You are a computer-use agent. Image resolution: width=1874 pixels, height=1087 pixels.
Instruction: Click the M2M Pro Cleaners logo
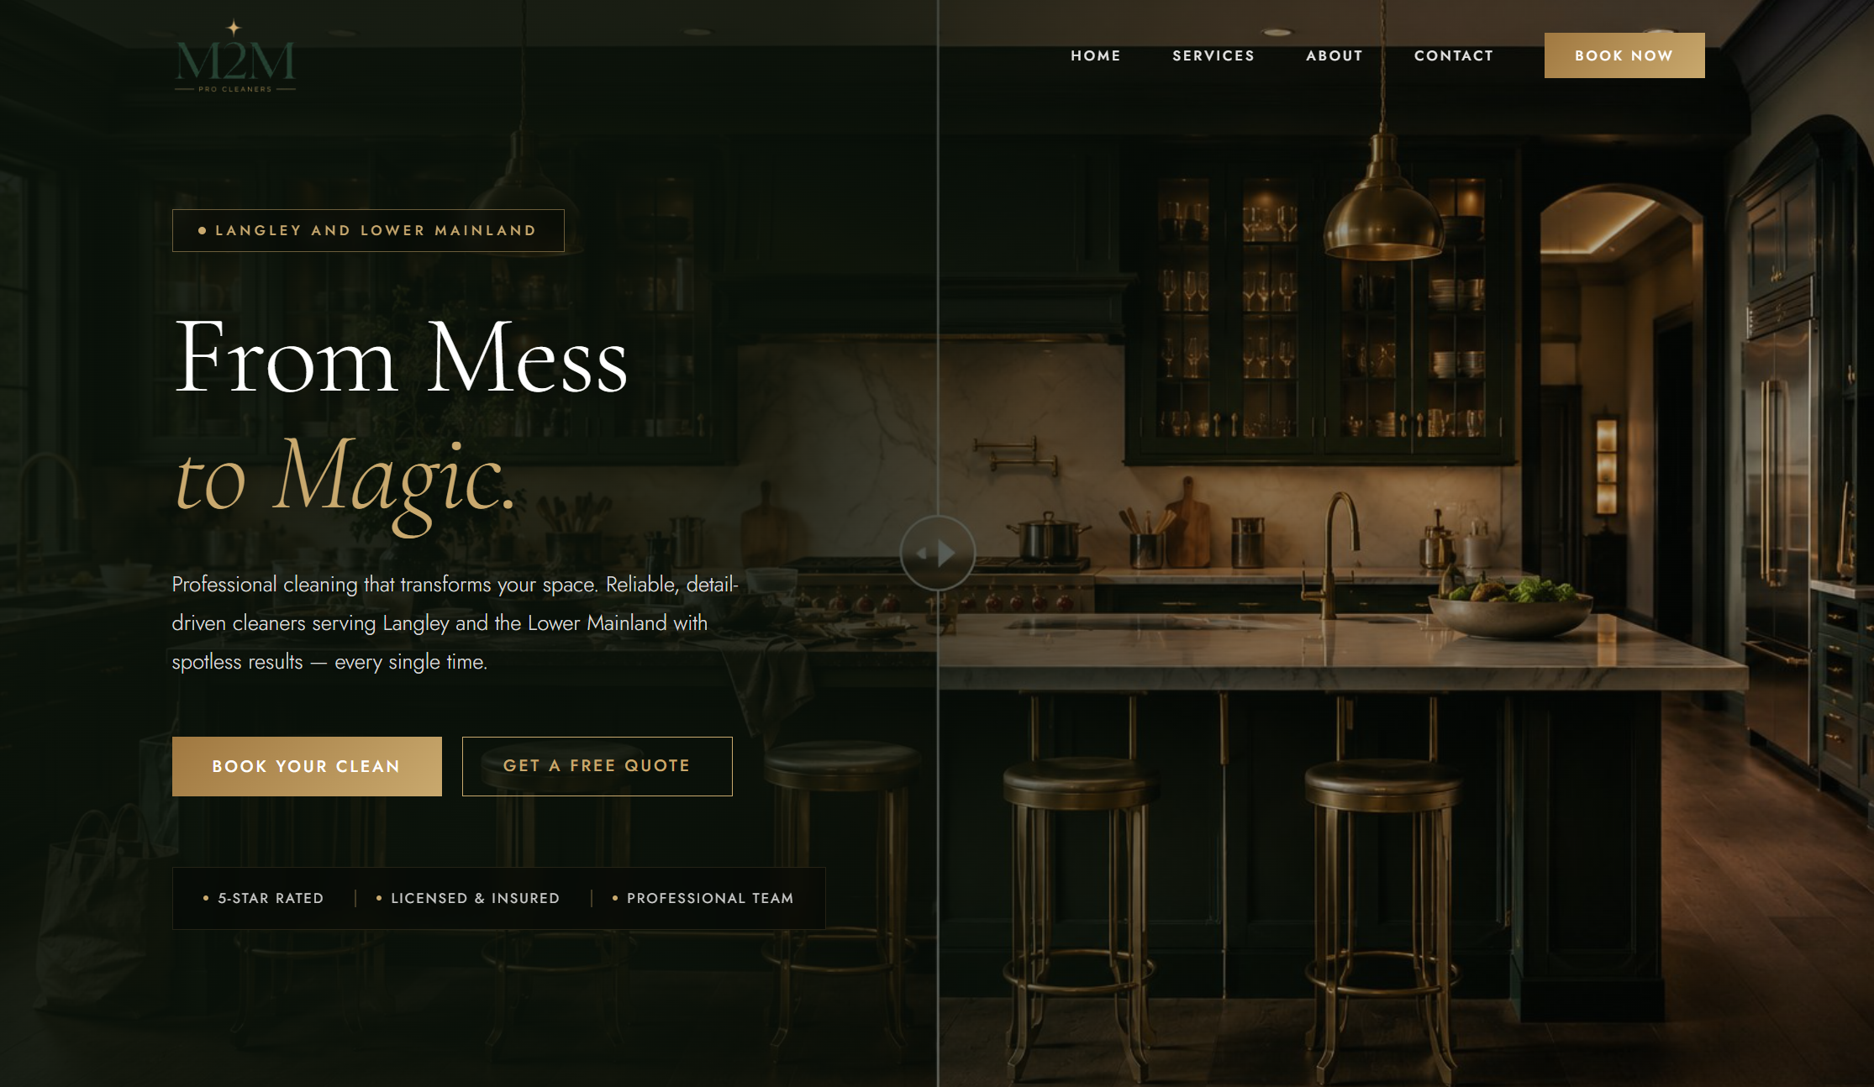point(235,56)
